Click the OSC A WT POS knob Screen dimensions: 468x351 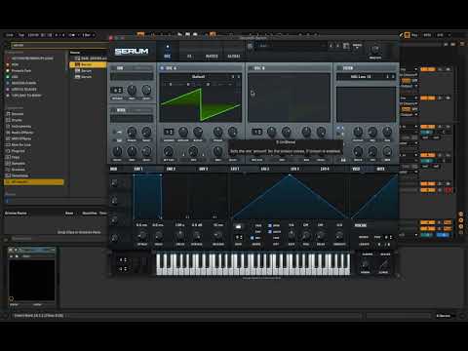pyautogui.click(x=169, y=151)
